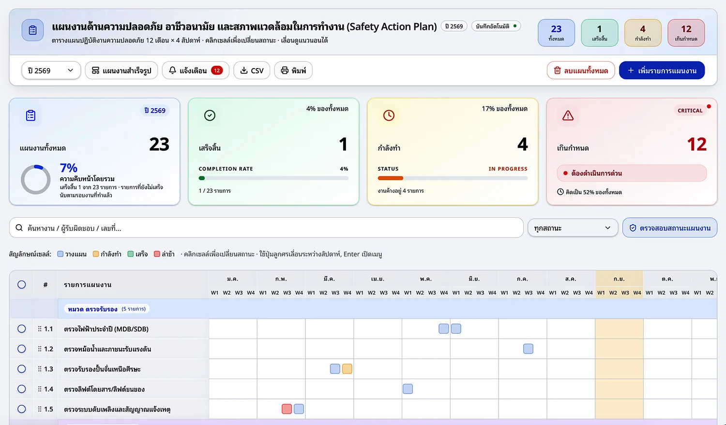Image resolution: width=726 pixels, height=425 pixels.
Task: Click the warning triangle icon in เกินกำหนด card
Action: pyautogui.click(x=568, y=115)
